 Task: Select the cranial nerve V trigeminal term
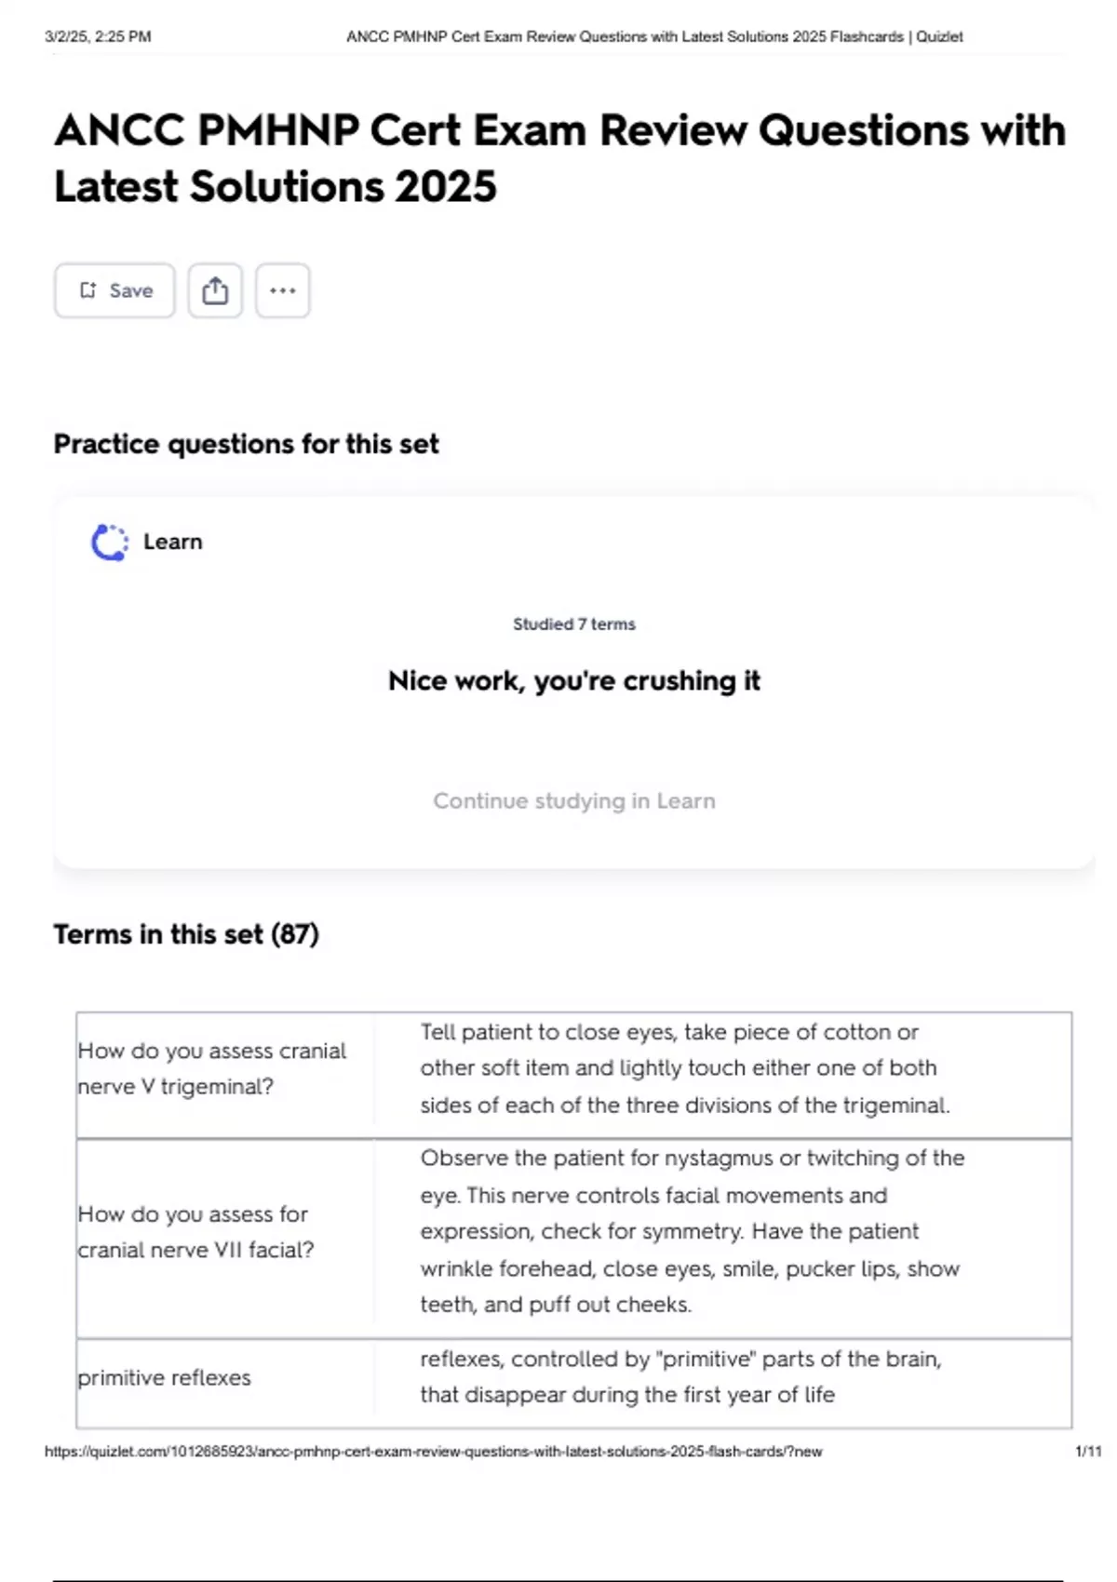tap(211, 1068)
